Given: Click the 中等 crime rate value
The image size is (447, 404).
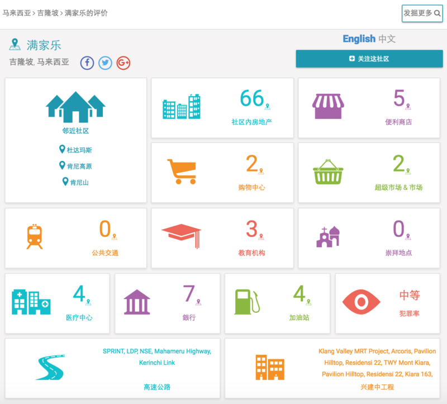Looking at the screenshot, I should (410, 296).
